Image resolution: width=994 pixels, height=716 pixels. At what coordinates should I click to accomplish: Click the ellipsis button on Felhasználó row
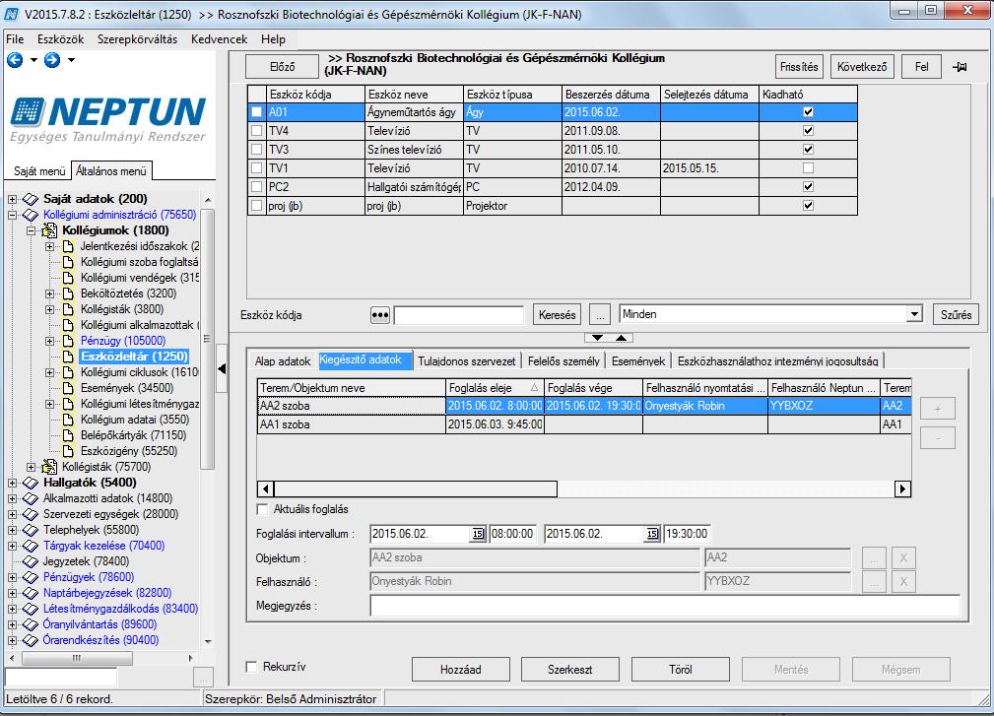click(x=874, y=582)
